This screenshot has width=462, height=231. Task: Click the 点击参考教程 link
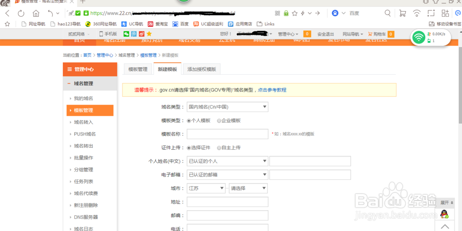click(272, 90)
